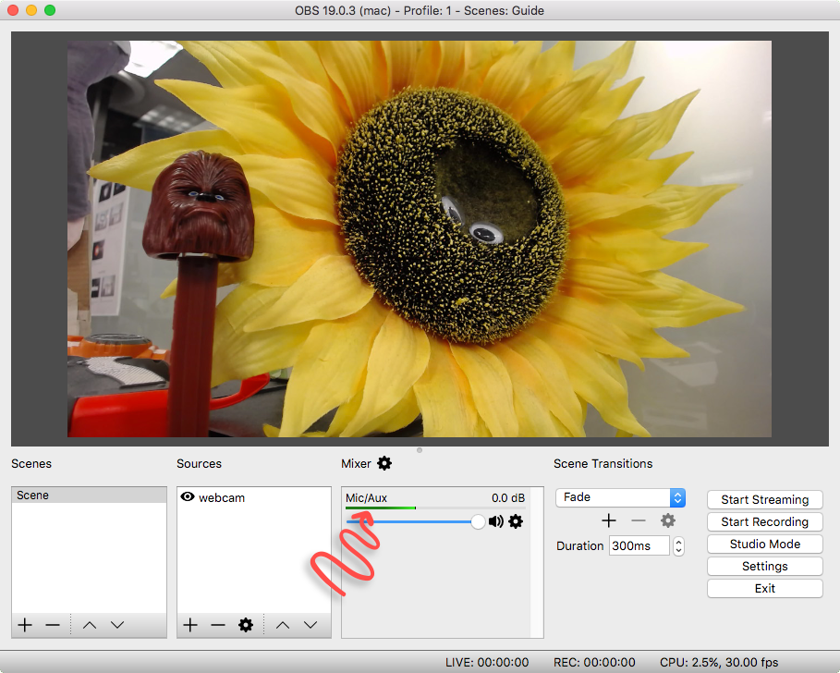Move scene down in list
This screenshot has width=840, height=673.
(x=117, y=625)
